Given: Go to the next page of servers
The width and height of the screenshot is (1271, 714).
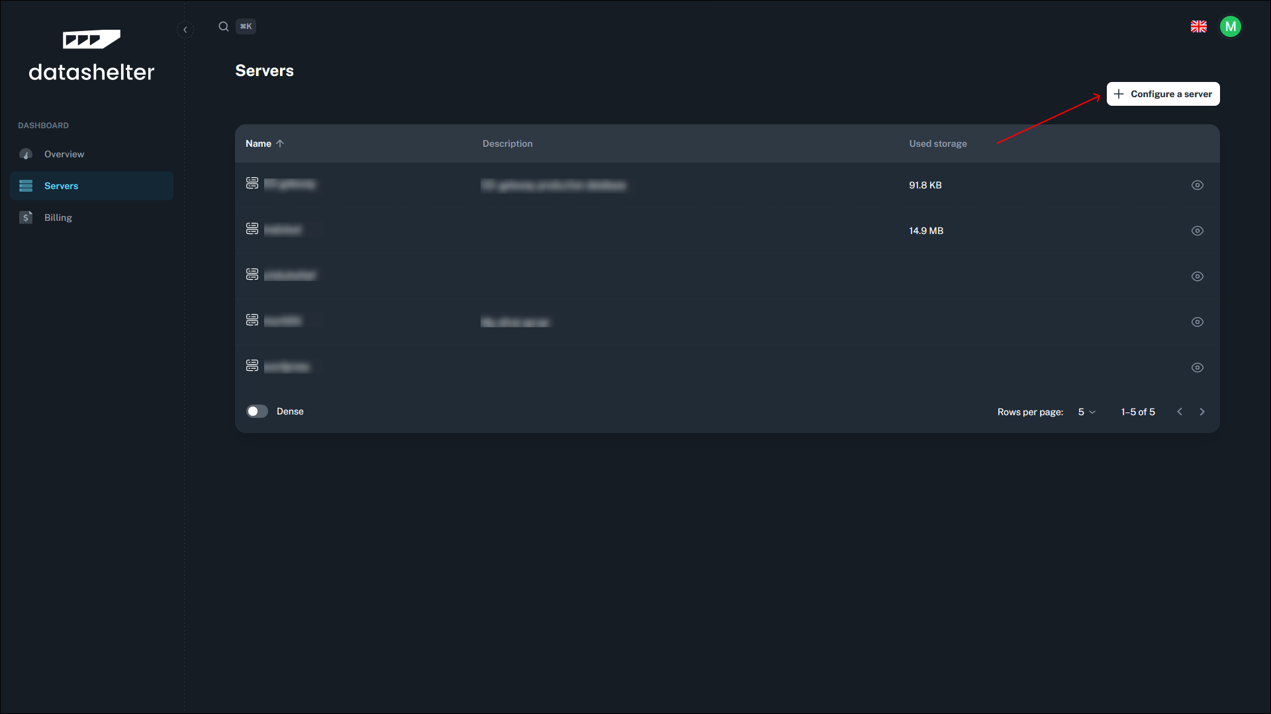Looking at the screenshot, I should pos(1202,411).
